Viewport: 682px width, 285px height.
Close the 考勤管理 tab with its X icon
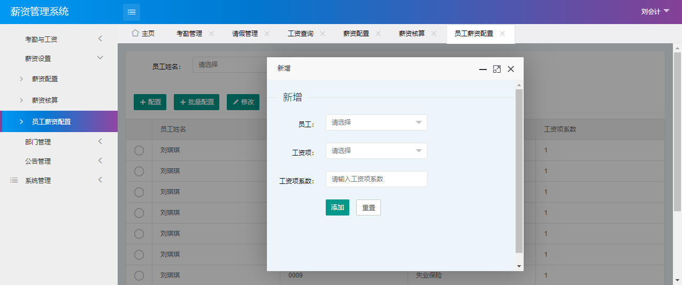[211, 33]
